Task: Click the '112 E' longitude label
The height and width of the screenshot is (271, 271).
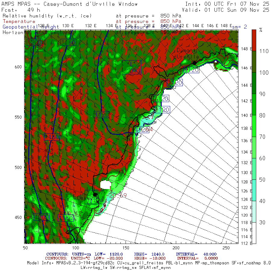Action: (x=247, y=243)
